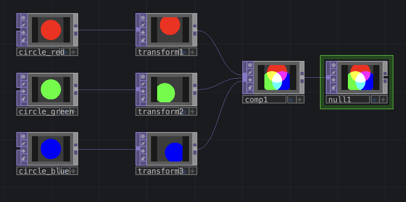Toggle clone immune lightning flag on circle_green
The image size is (406, 202).
coord(24,84)
